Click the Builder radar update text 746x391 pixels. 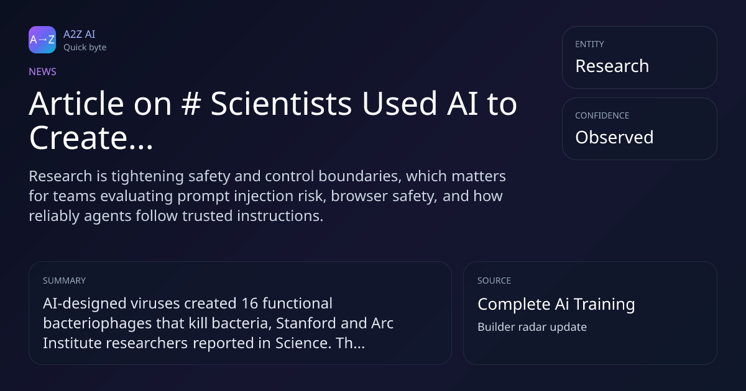(x=532, y=326)
